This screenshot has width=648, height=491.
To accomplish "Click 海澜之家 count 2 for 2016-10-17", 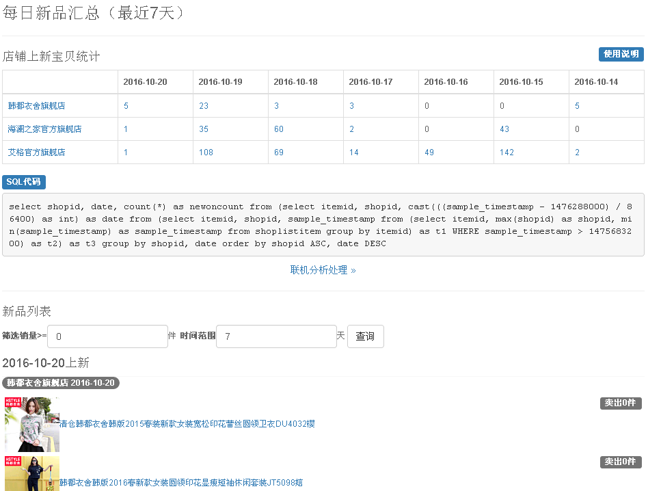I will pyautogui.click(x=352, y=129).
